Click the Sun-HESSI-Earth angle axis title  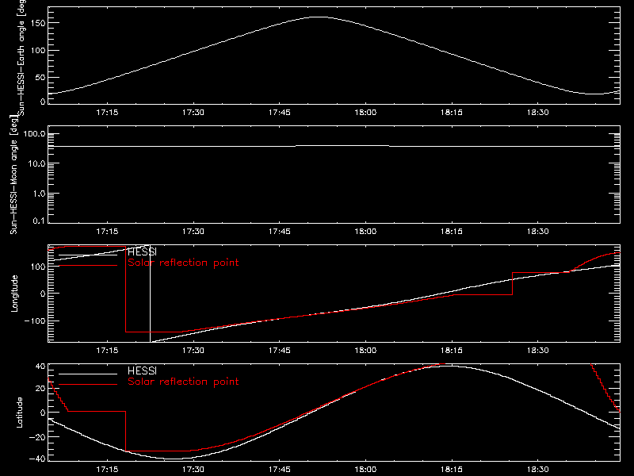pyautogui.click(x=21, y=57)
